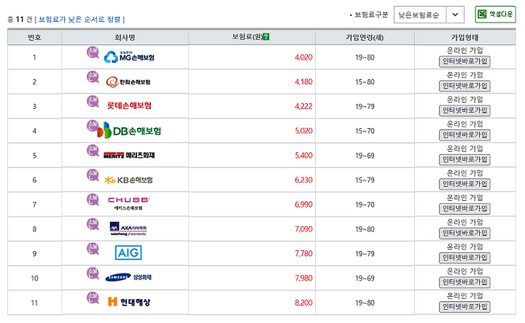Viewport: 525px width, 323px height.
Task: Click the 회사명 column header
Action: coord(125,37)
